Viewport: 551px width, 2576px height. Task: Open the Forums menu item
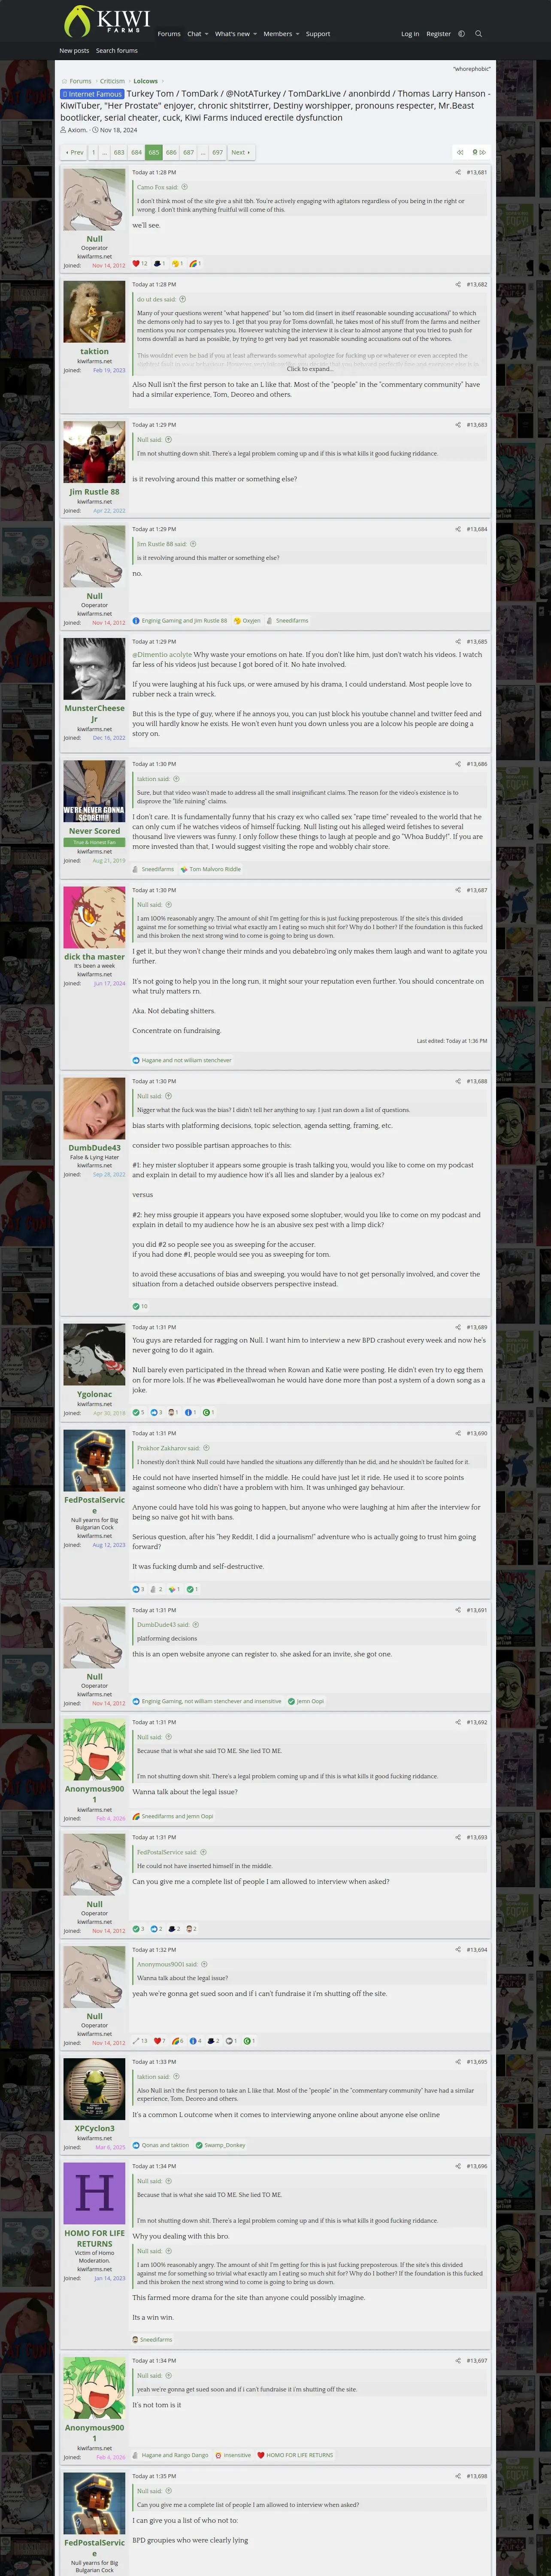169,34
